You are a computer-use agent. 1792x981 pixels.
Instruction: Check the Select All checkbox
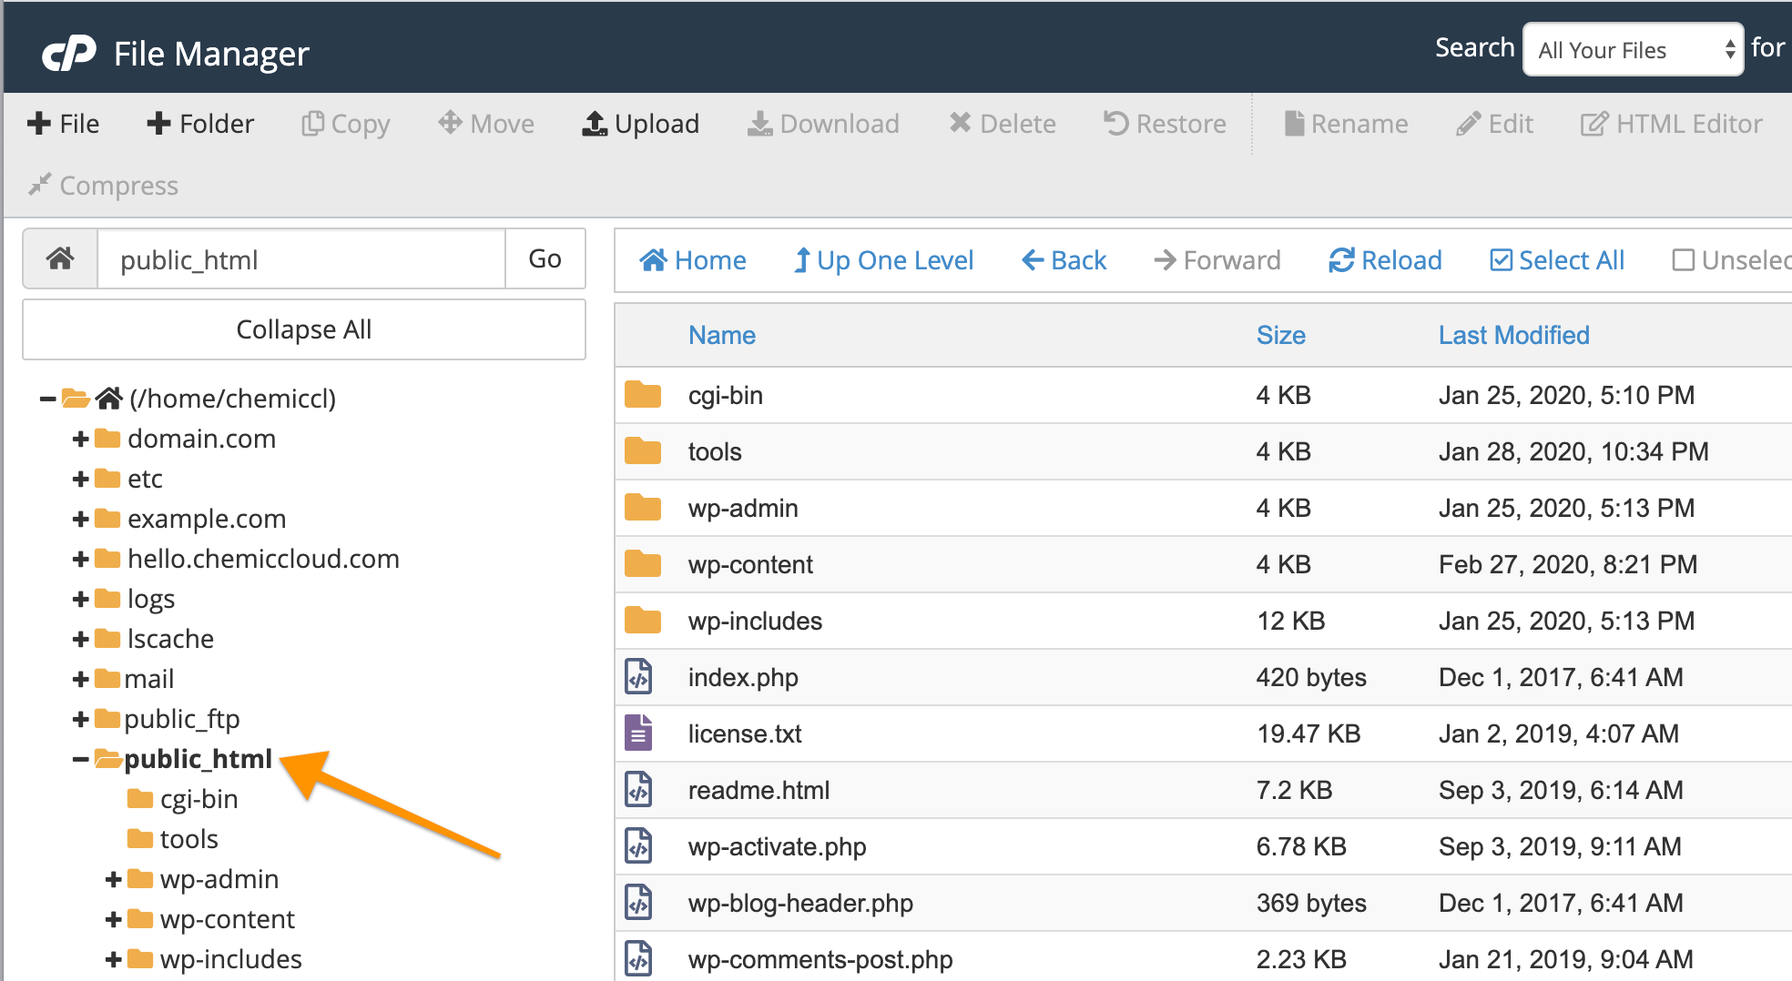[x=1501, y=260]
